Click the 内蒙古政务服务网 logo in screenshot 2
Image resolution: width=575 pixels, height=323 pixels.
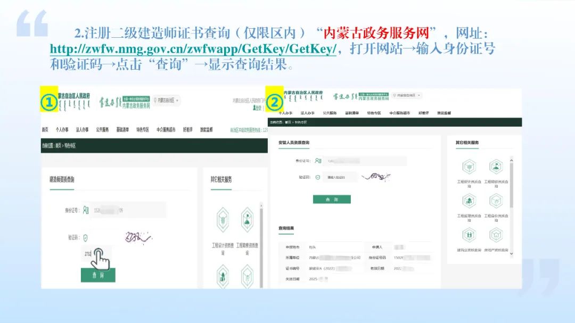click(x=361, y=96)
